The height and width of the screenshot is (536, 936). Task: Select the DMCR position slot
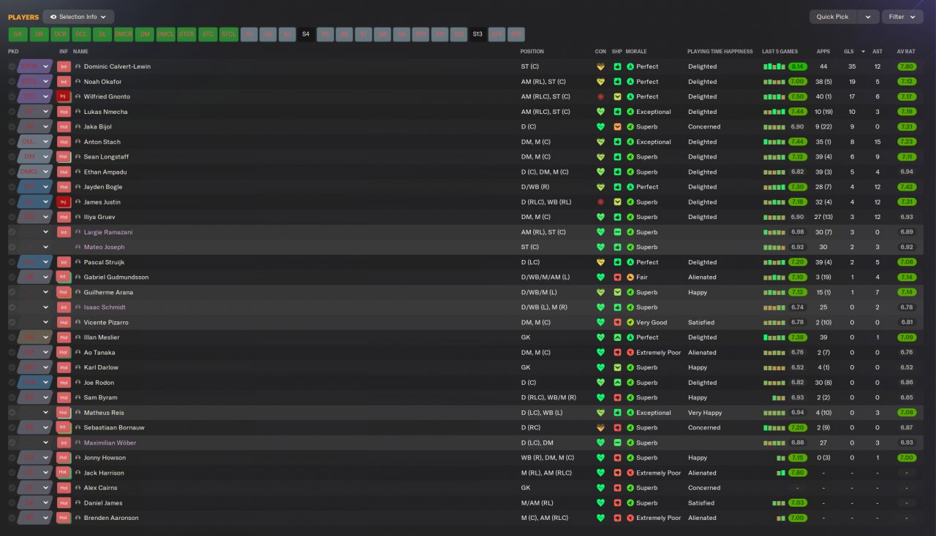(124, 34)
